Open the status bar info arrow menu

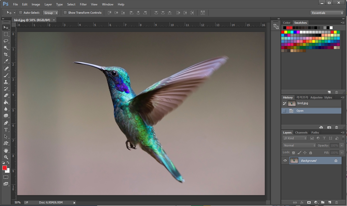(75, 203)
